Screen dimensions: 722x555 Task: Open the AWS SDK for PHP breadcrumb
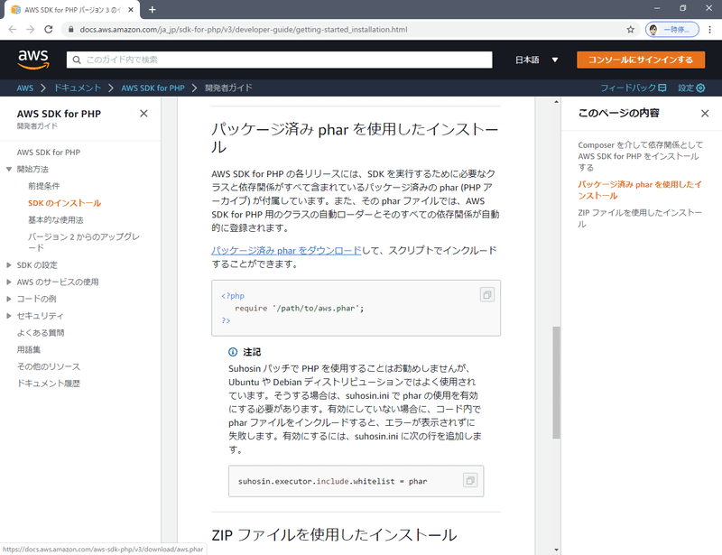click(x=153, y=88)
